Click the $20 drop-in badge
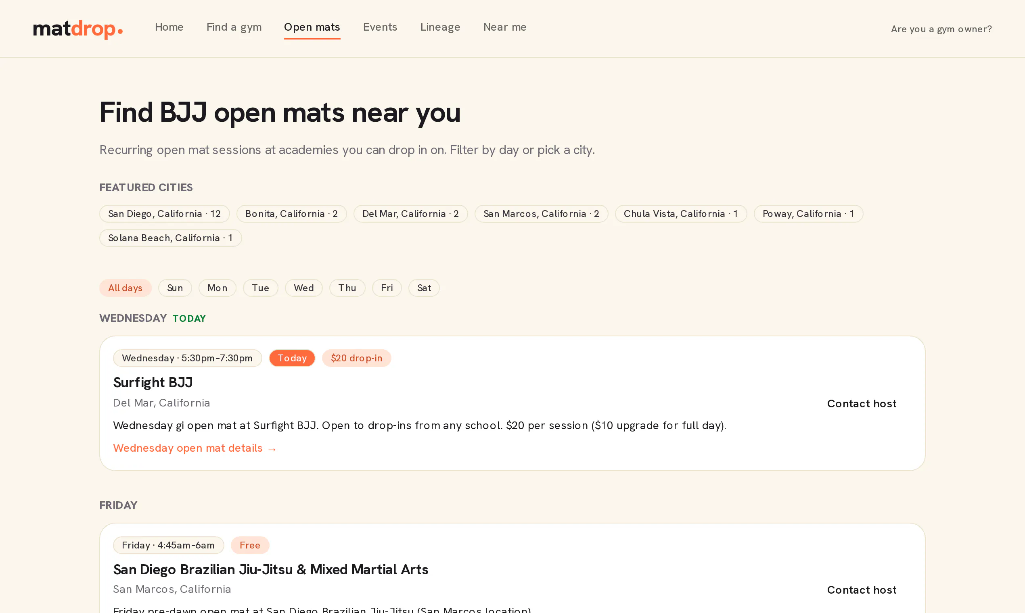 pyautogui.click(x=356, y=358)
